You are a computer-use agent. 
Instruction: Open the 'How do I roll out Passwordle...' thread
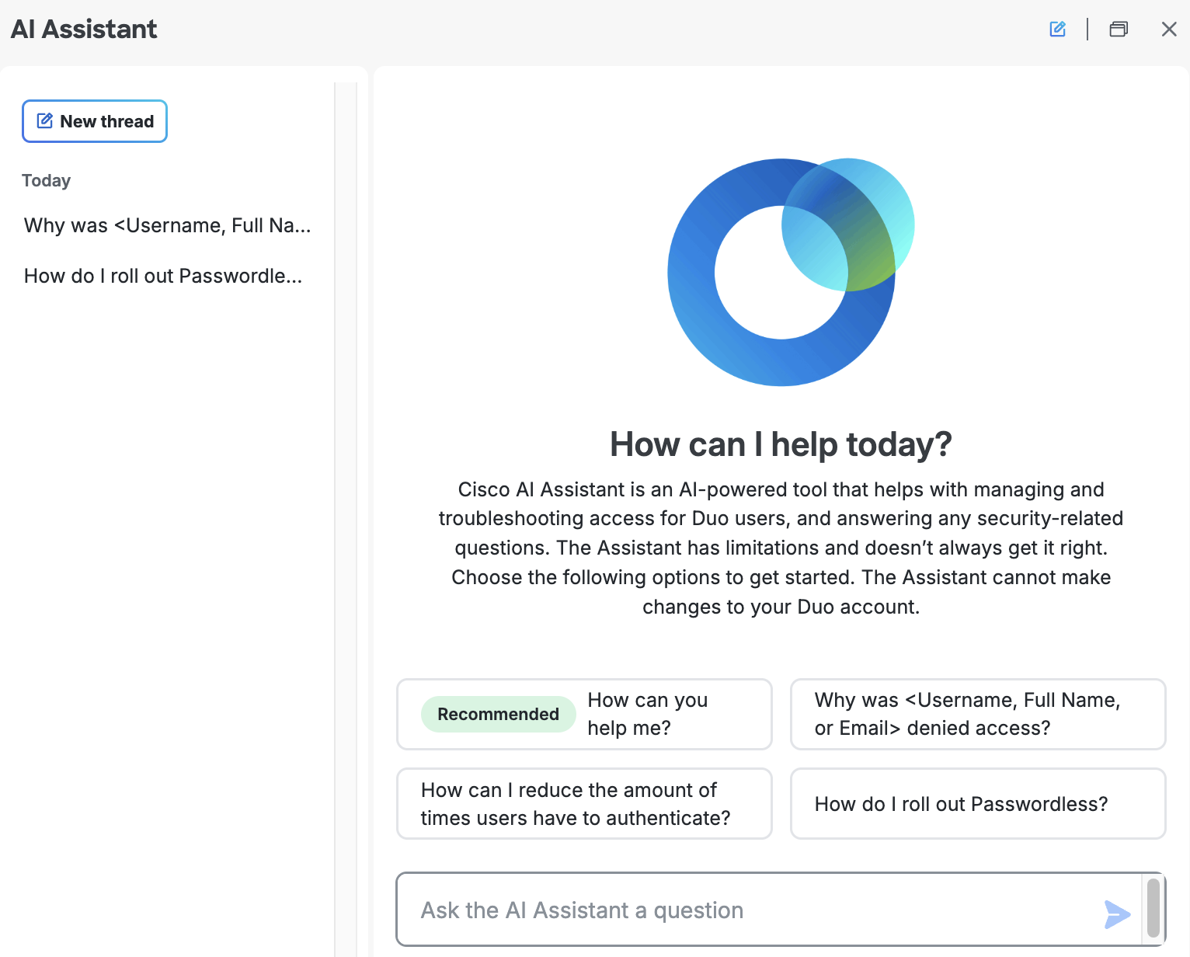click(x=163, y=276)
